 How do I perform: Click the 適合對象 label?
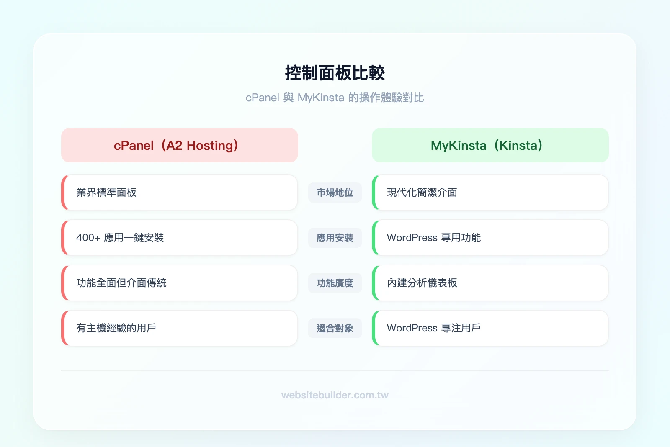click(335, 328)
